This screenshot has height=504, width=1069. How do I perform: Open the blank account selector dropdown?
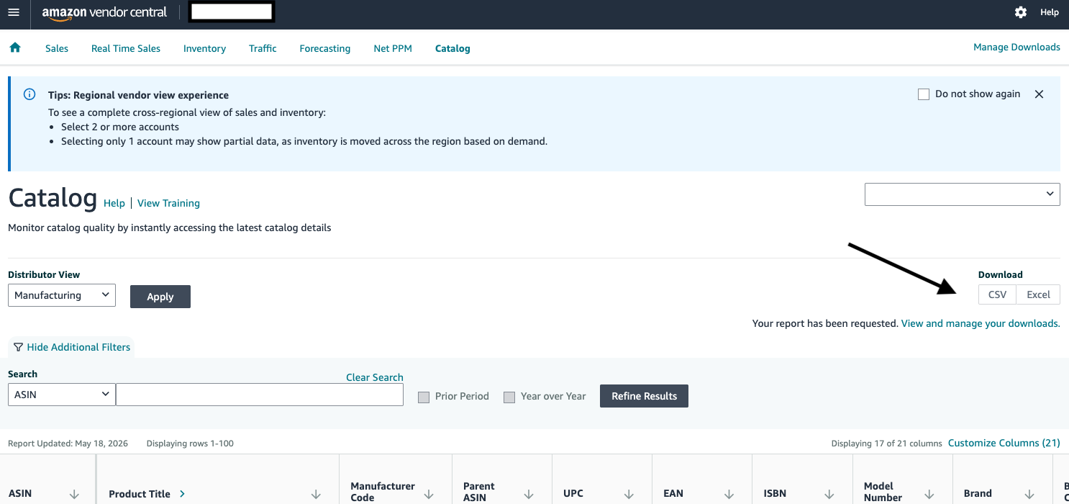[963, 194]
